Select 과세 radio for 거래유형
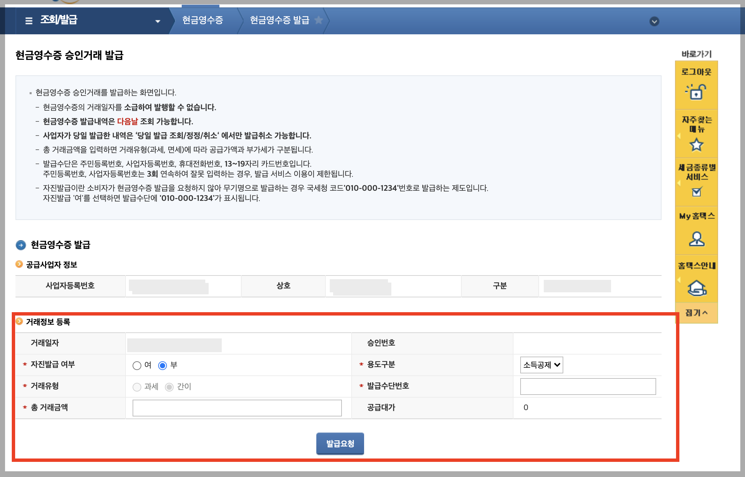 (x=137, y=387)
